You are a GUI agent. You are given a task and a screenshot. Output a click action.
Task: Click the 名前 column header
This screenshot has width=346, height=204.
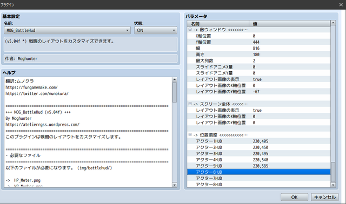point(218,23)
